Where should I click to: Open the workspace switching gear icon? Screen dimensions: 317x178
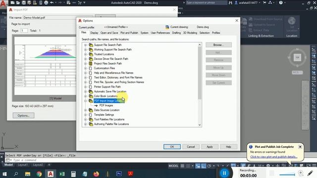coord(268,166)
